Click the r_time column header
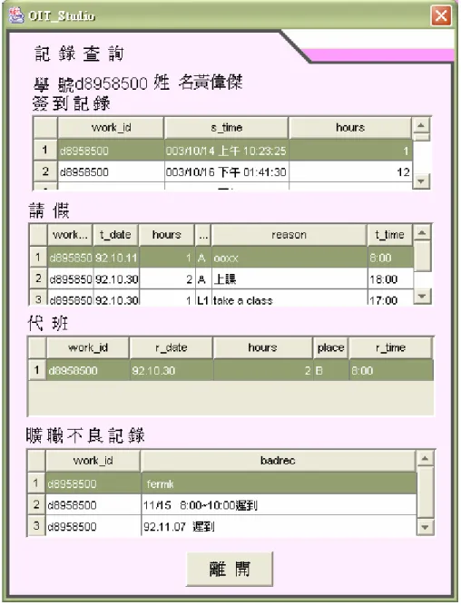Viewport: 461px width, 605px height. tap(390, 347)
